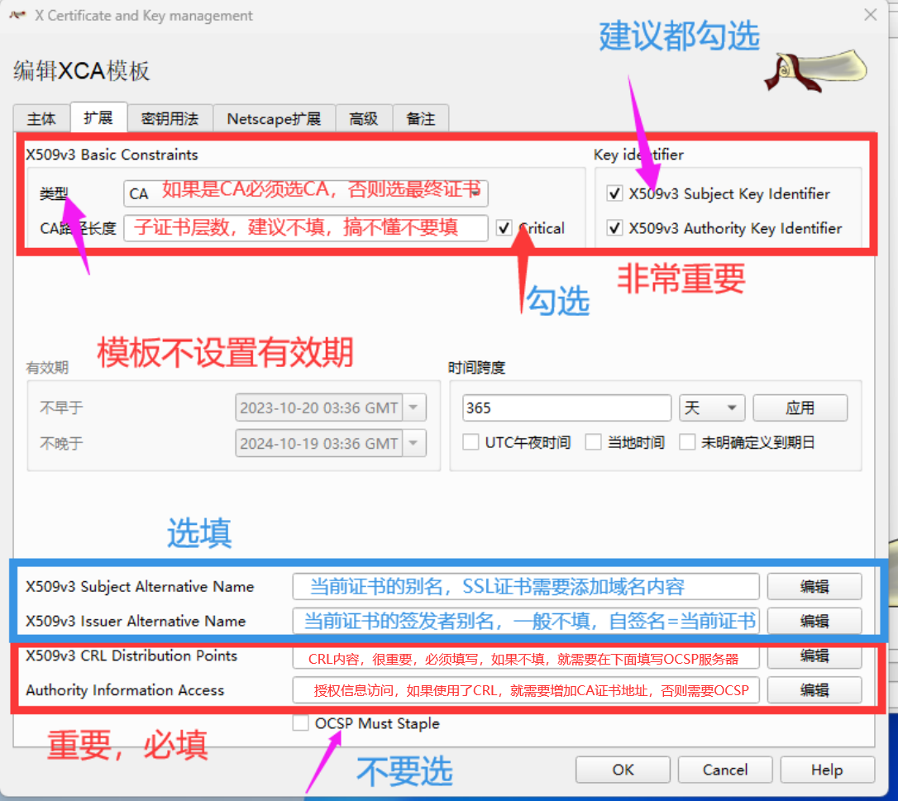Switch to the 密钥用法 tab
The image size is (898, 801).
(170, 118)
